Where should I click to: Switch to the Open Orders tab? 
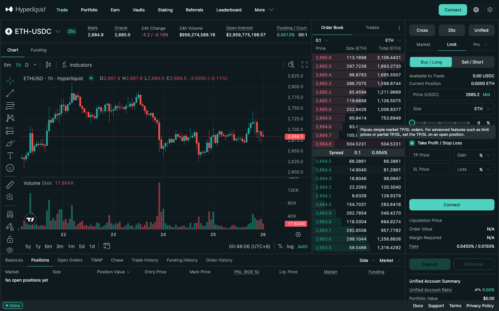[70, 260]
